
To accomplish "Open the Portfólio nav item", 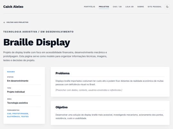I will [89, 7].
